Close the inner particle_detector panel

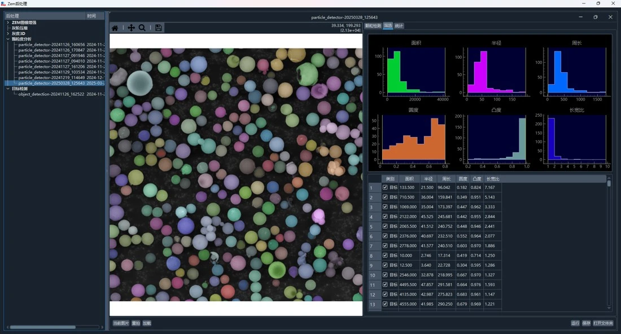610,17
